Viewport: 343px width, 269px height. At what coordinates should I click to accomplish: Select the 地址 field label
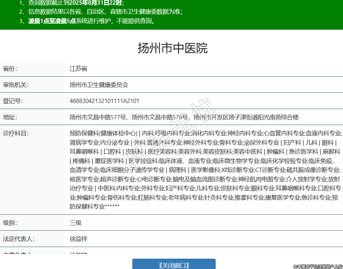point(10,117)
